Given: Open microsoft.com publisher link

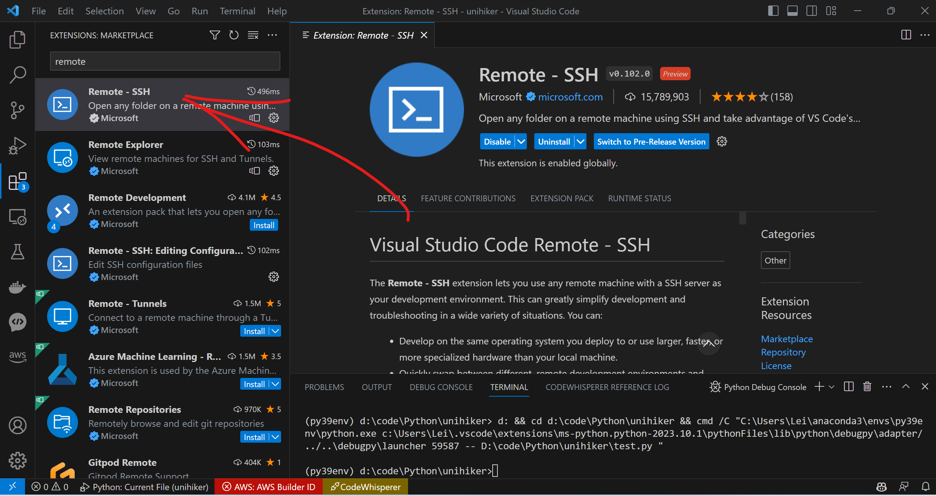Looking at the screenshot, I should pos(570,97).
